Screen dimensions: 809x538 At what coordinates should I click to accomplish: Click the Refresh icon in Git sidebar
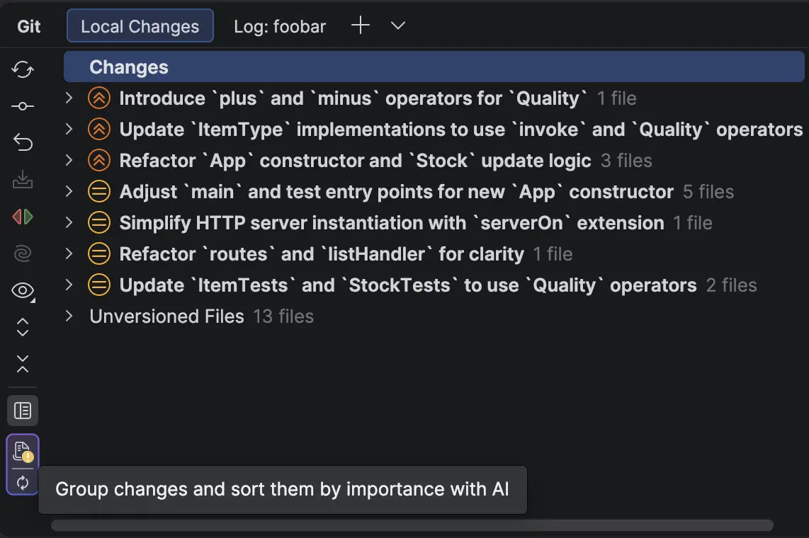[x=23, y=69]
